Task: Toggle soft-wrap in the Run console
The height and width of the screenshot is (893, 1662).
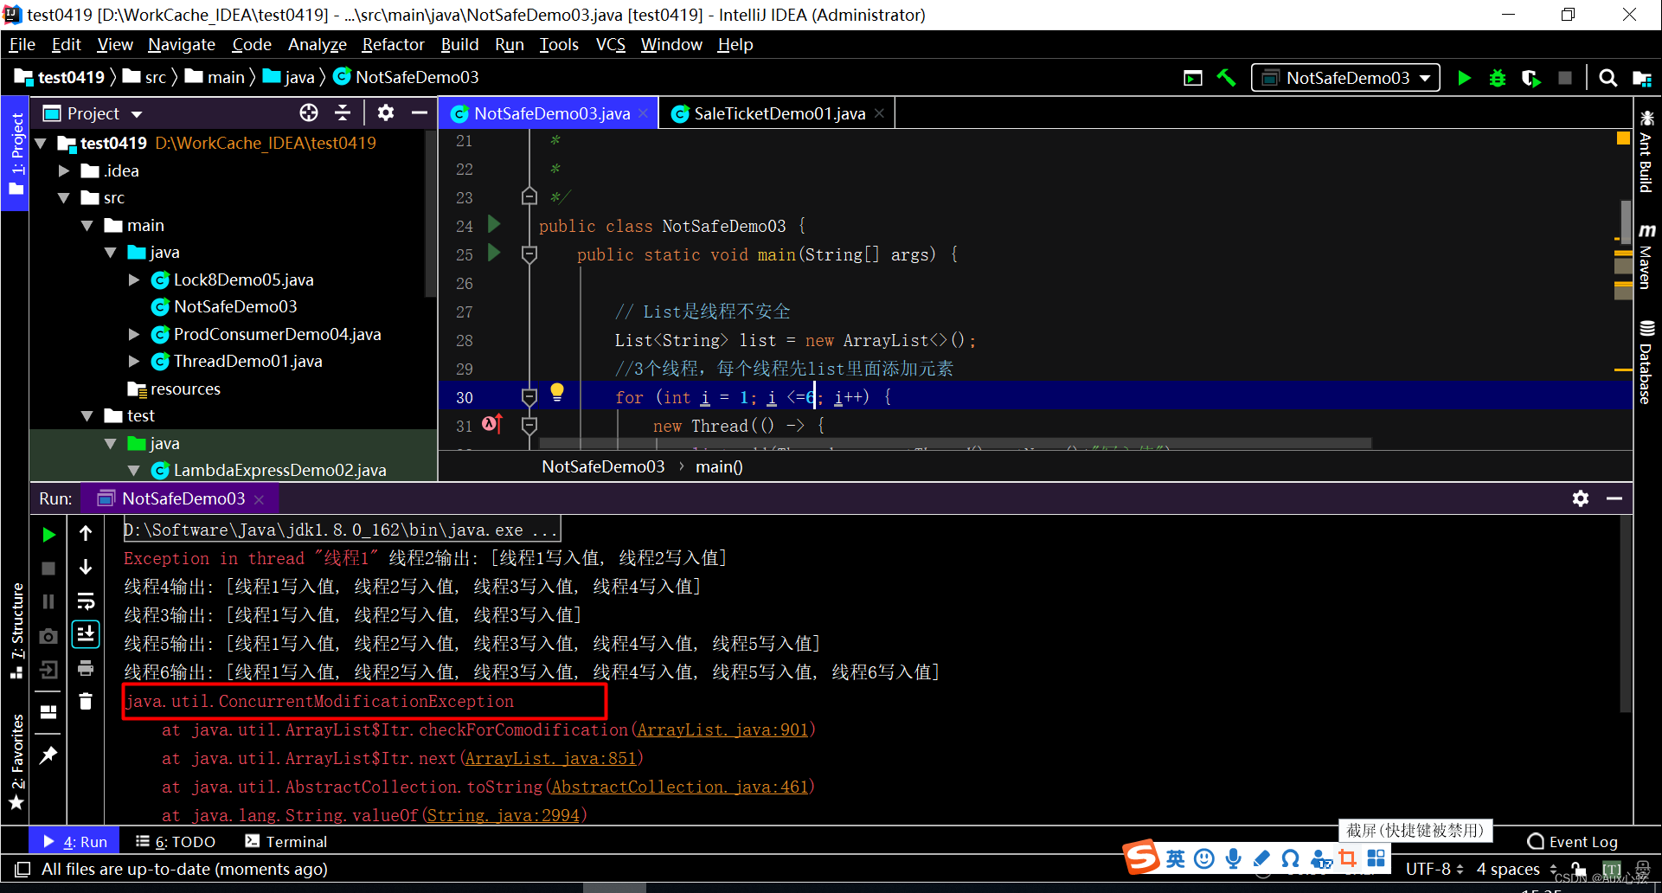Action: click(85, 601)
